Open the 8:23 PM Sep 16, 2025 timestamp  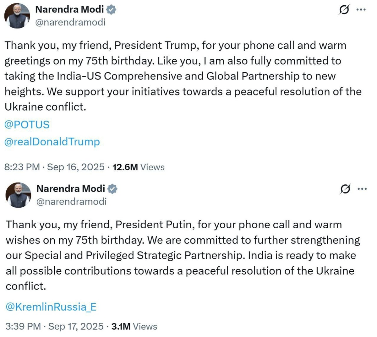54,167
